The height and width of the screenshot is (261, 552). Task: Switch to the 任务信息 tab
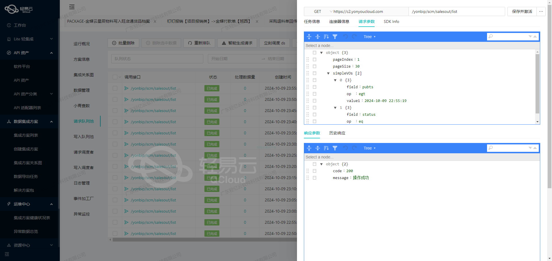click(x=312, y=21)
